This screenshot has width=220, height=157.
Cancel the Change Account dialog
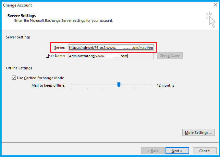click(x=205, y=151)
